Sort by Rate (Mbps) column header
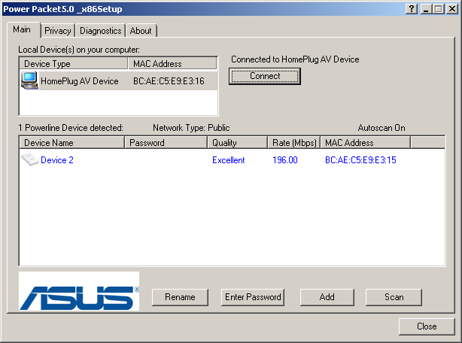This screenshot has height=343, width=462. click(x=294, y=143)
